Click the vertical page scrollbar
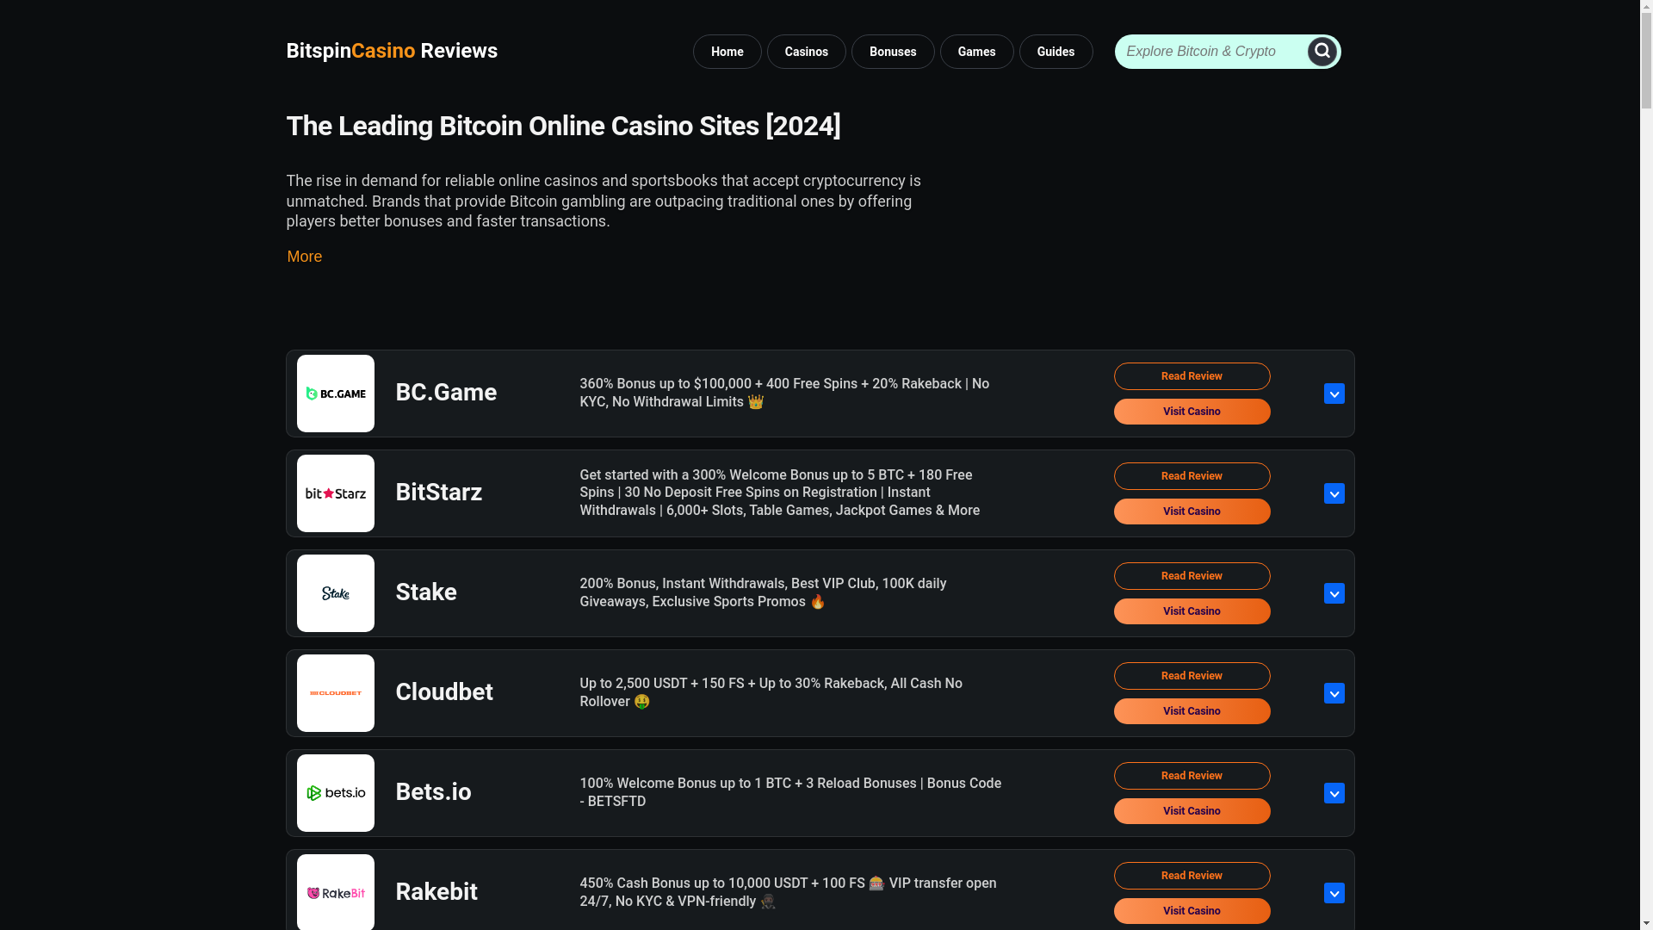The width and height of the screenshot is (1653, 930). tap(1646, 465)
